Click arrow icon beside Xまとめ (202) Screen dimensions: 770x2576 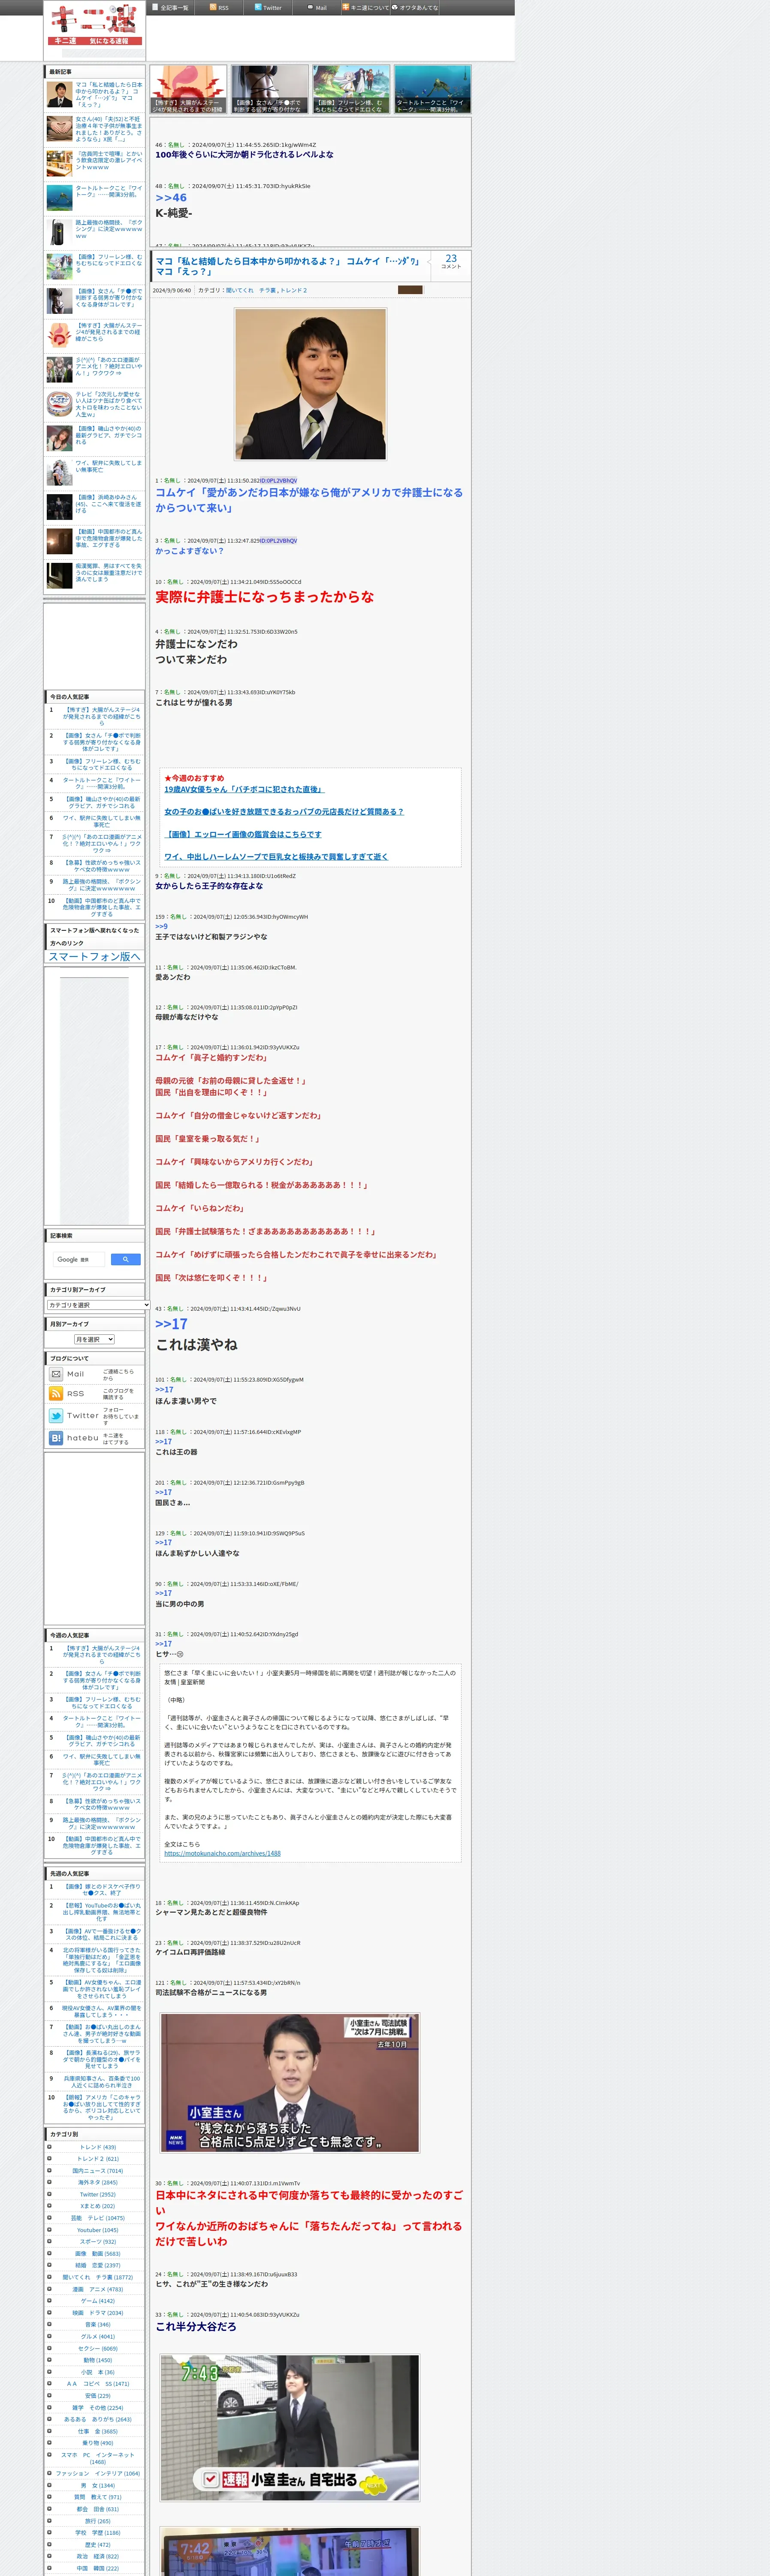49,2206
